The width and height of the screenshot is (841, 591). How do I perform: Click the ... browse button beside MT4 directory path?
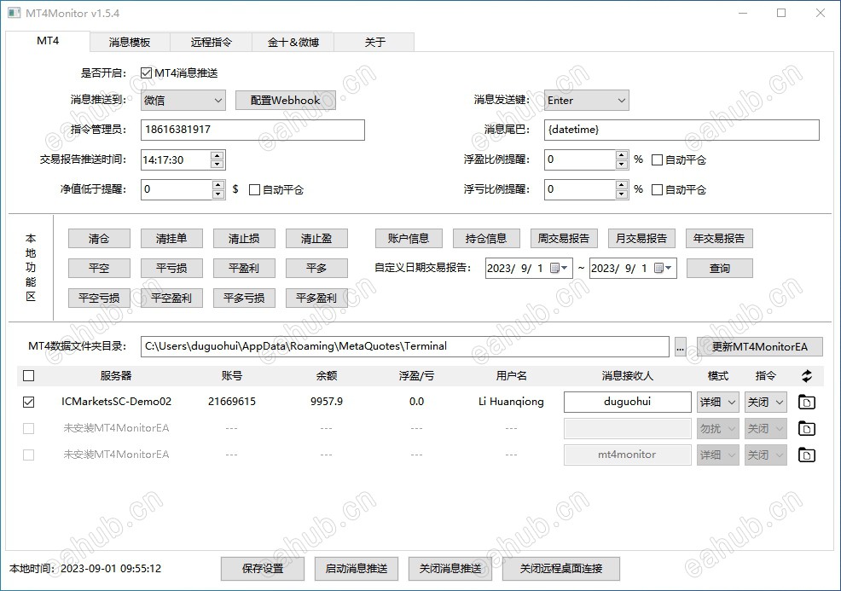coord(680,346)
